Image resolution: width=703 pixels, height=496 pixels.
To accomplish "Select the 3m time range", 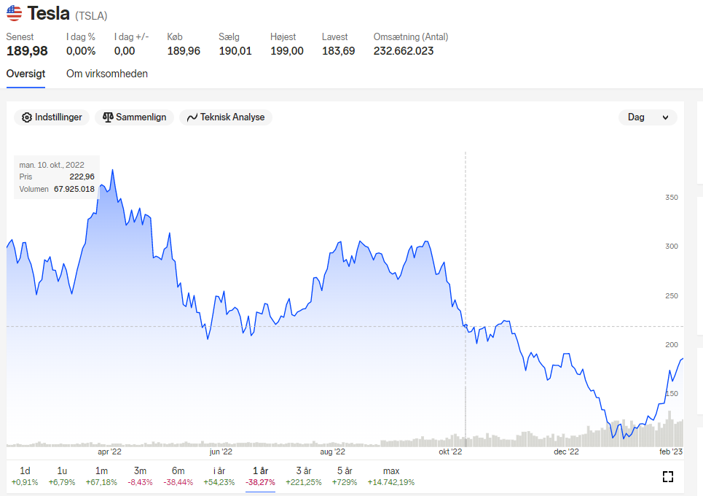I will tap(140, 476).
